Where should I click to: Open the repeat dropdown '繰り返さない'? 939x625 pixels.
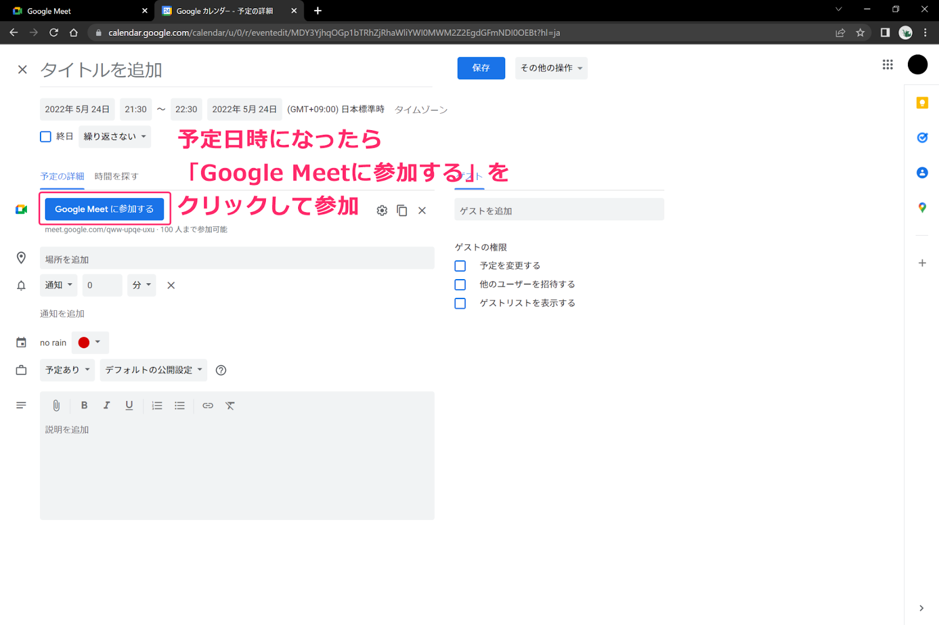point(115,137)
